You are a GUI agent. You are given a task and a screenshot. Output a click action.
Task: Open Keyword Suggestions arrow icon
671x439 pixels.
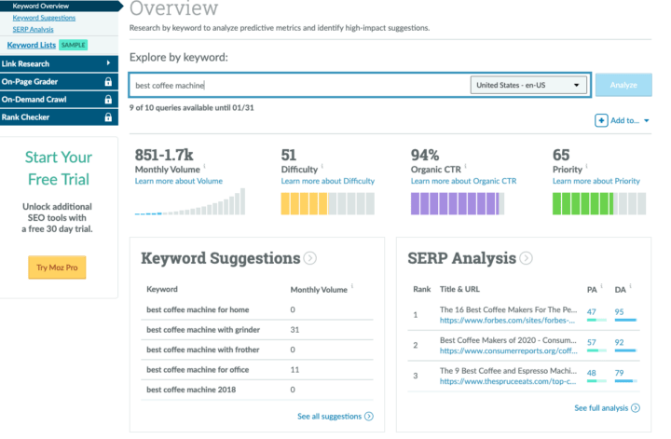309,258
